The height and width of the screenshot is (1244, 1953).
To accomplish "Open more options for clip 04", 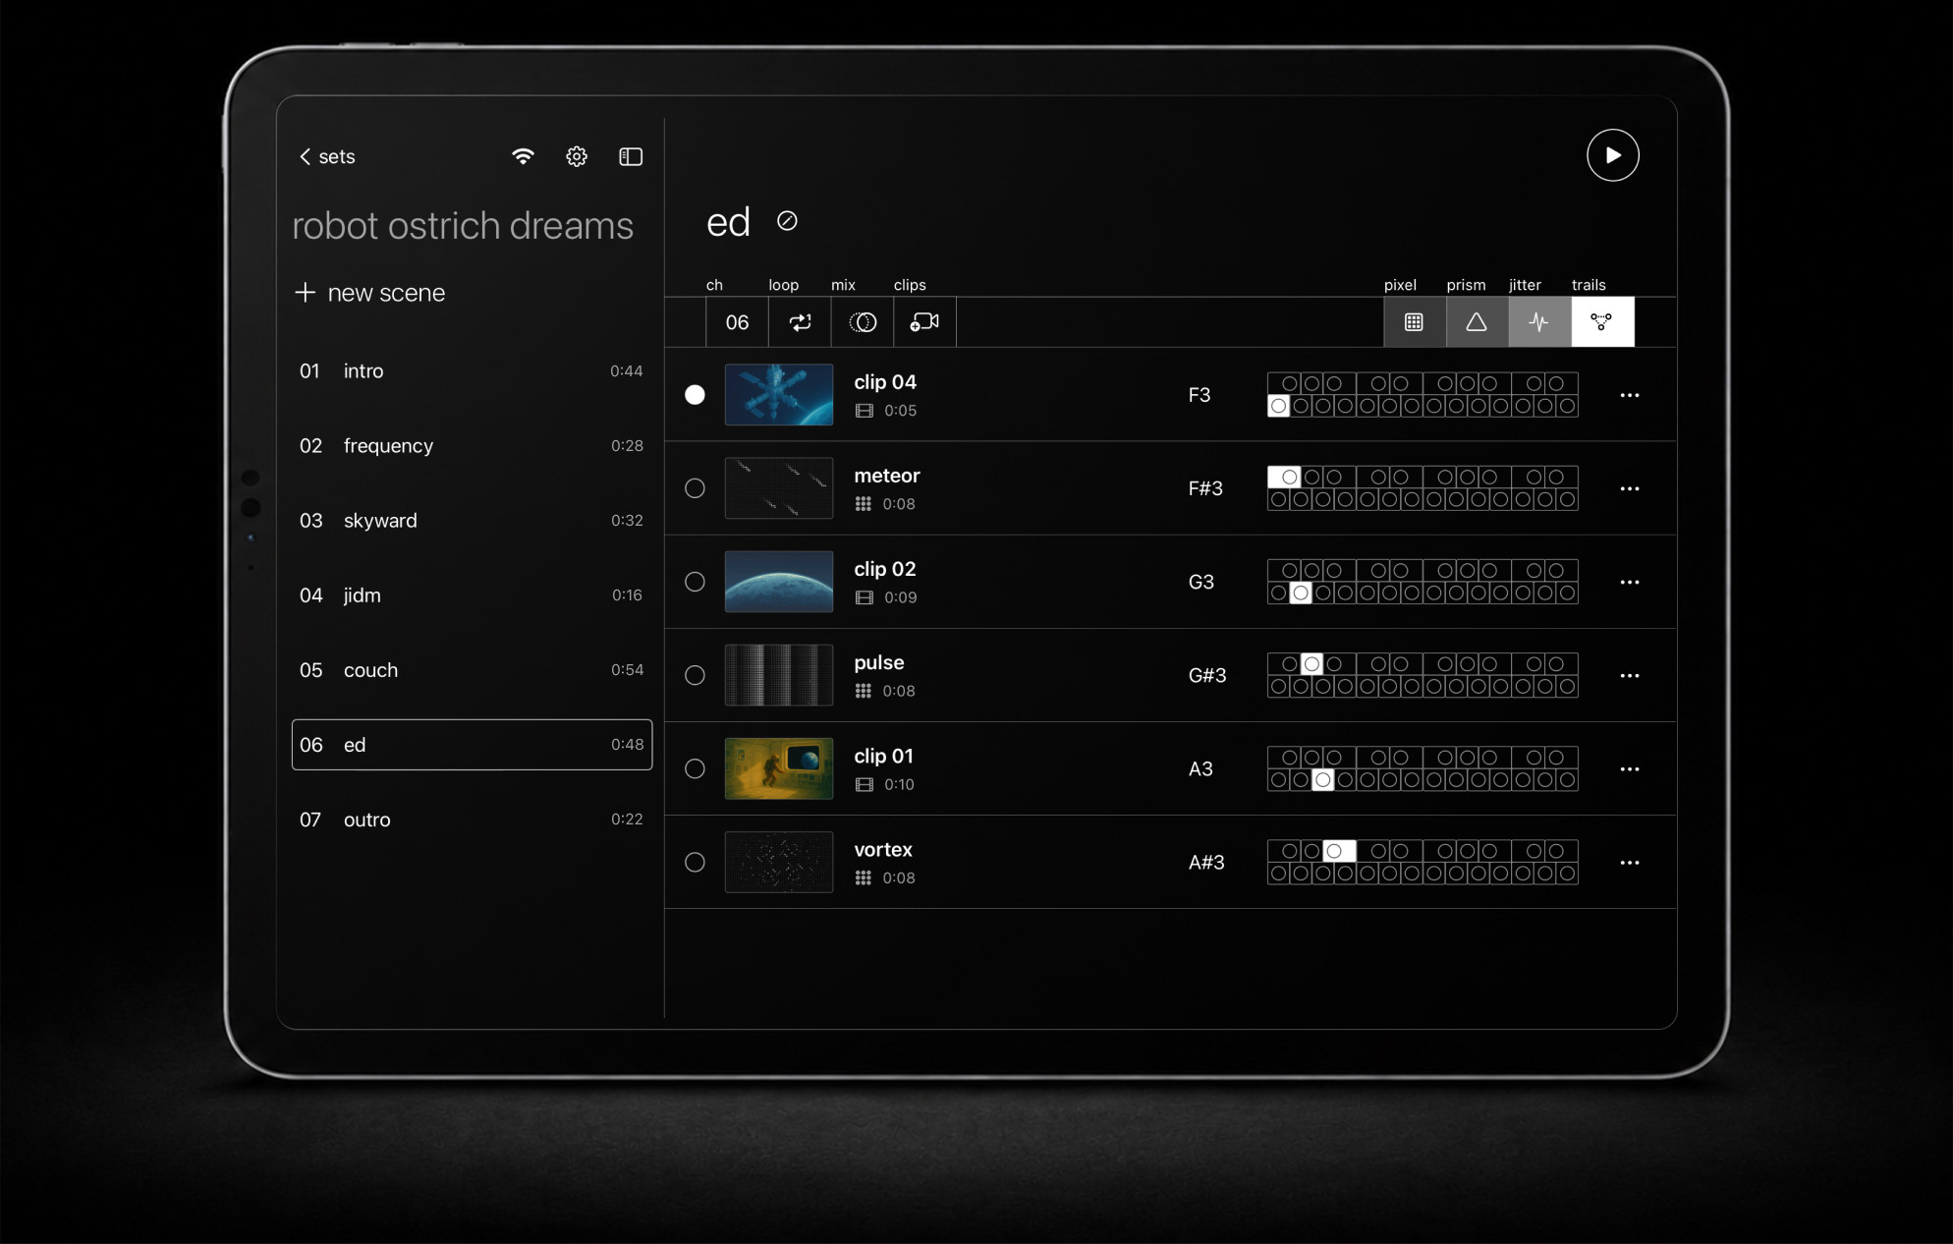I will (x=1630, y=395).
